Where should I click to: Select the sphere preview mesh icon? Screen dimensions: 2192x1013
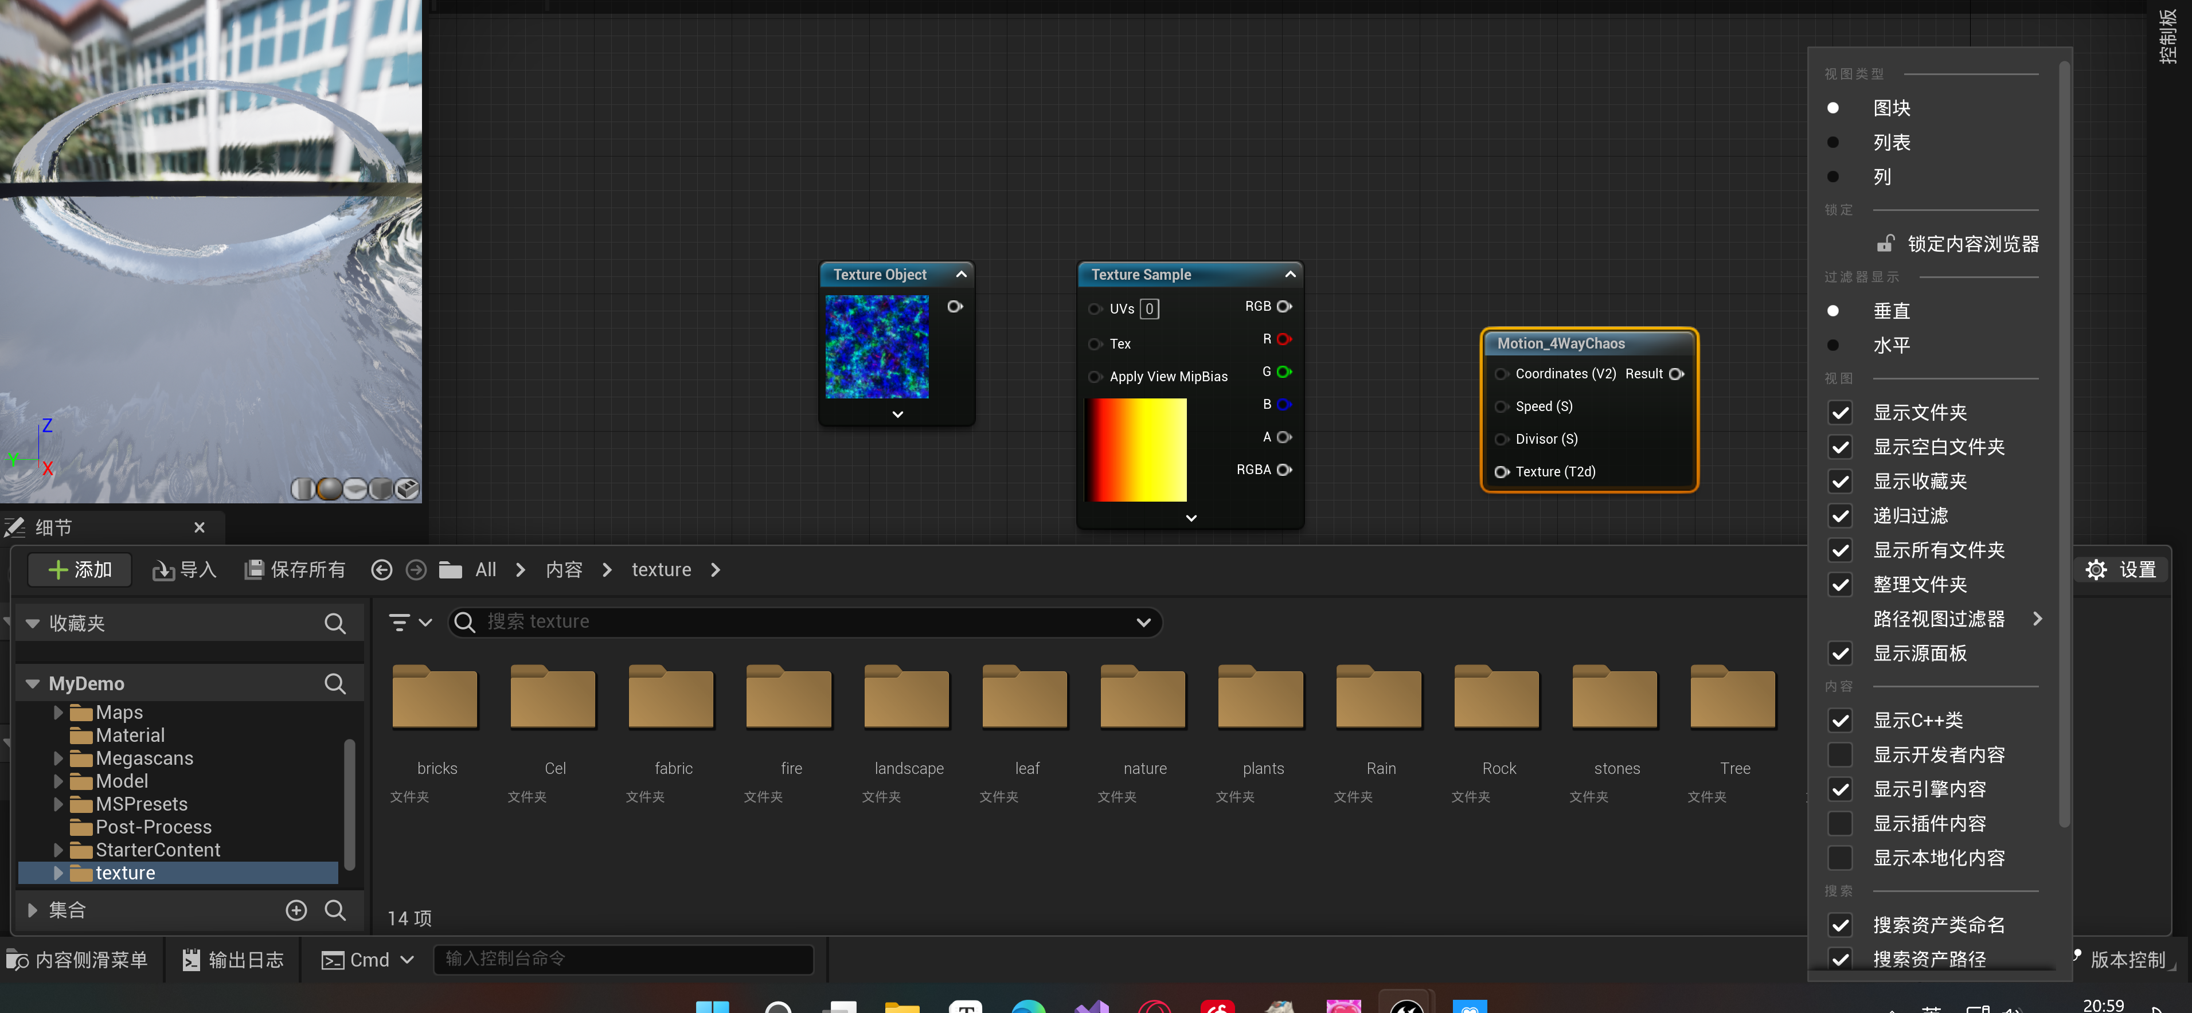click(329, 489)
